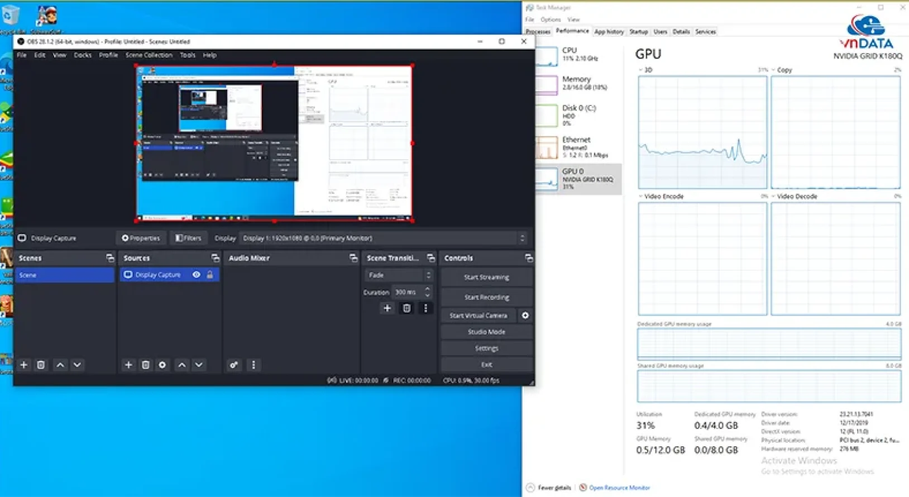Viewport: 909px width, 497px height.
Task: Open the Display selection dropdown
Action: click(384, 238)
